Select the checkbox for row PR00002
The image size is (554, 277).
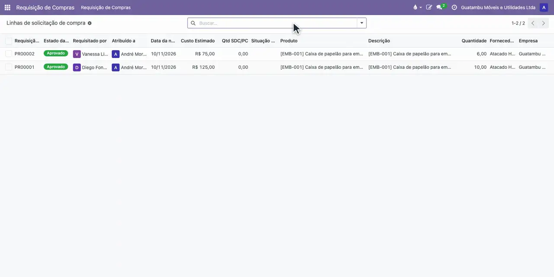tap(9, 54)
